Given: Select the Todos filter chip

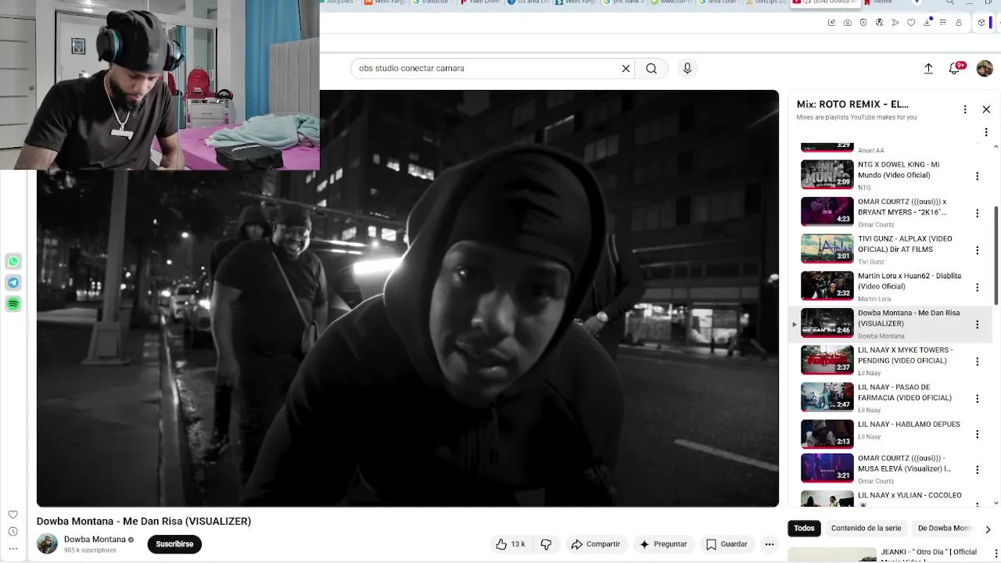Looking at the screenshot, I should point(804,529).
